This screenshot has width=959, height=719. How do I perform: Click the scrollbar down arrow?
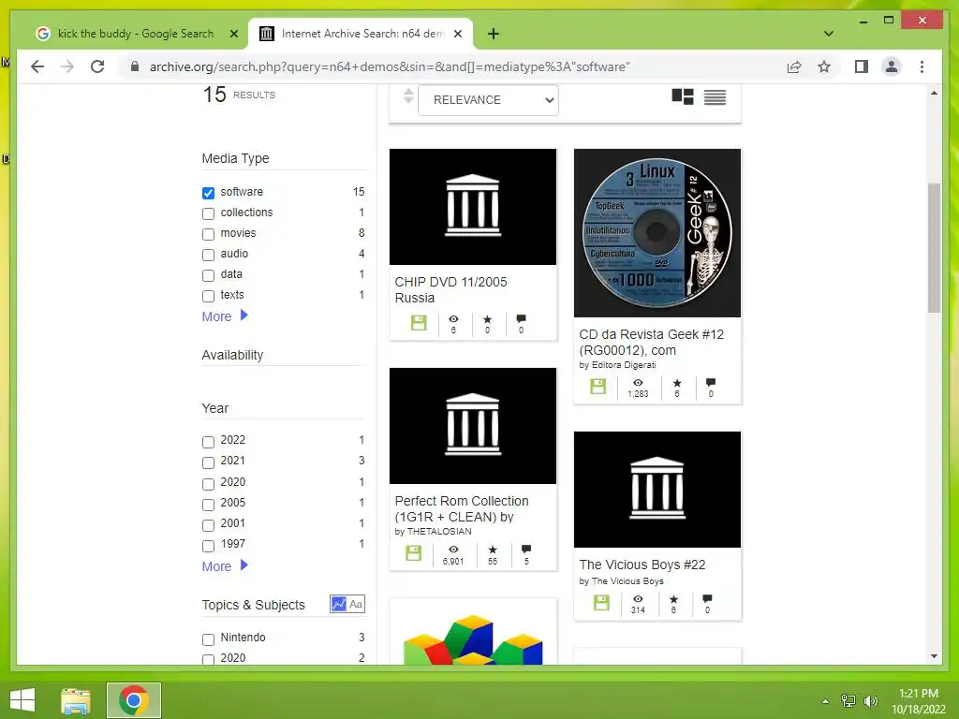tap(934, 656)
